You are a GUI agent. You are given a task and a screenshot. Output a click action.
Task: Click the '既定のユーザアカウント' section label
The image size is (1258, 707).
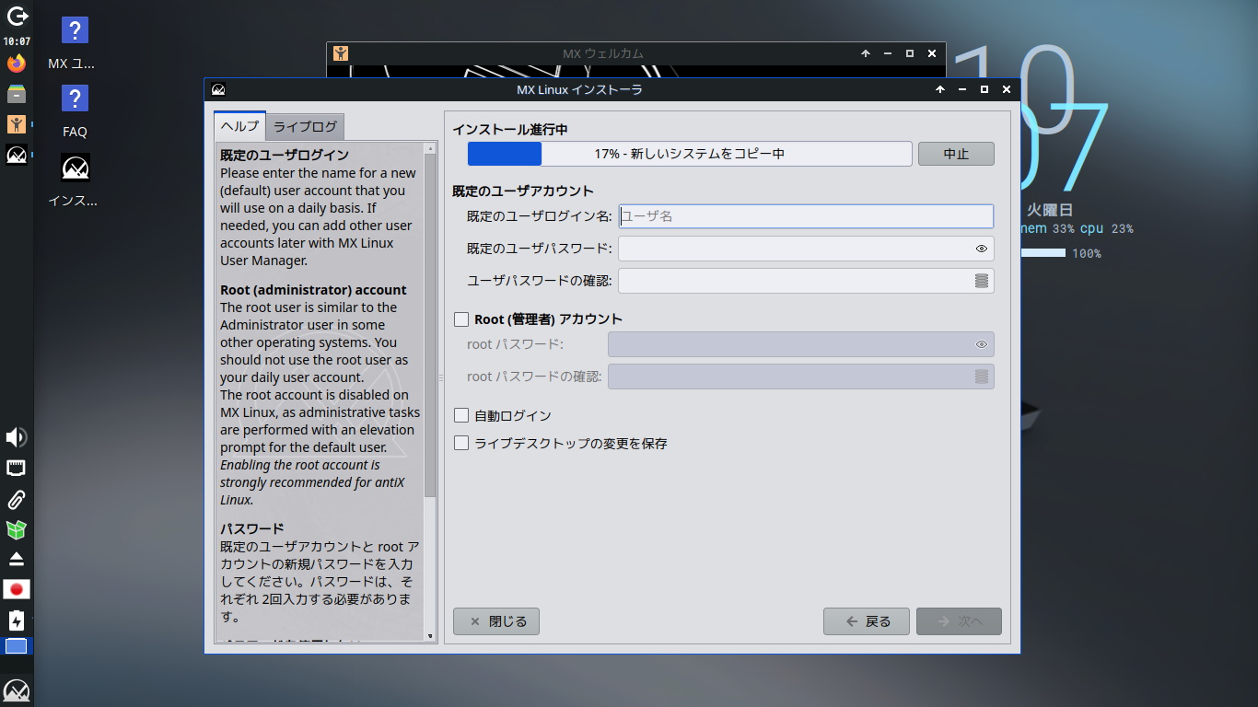tap(523, 191)
